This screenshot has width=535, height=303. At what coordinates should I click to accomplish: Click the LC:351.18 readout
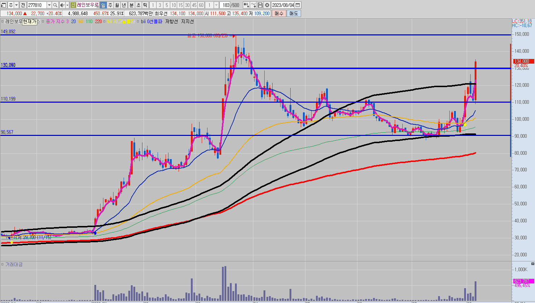(x=522, y=21)
